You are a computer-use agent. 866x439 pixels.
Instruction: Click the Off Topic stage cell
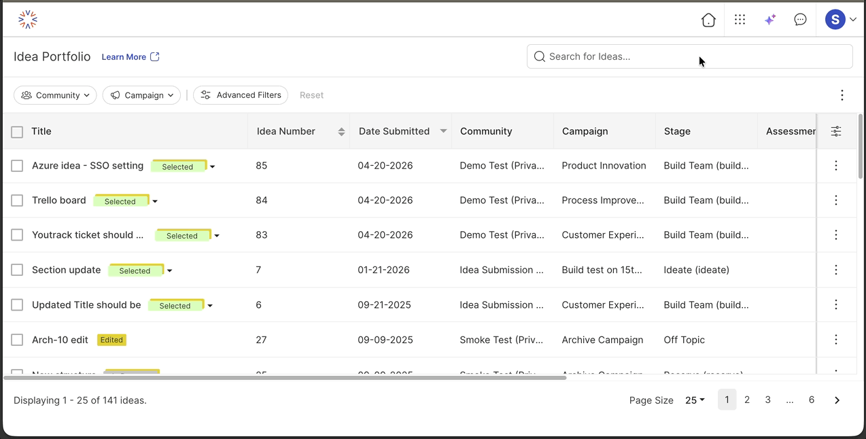pyautogui.click(x=684, y=340)
